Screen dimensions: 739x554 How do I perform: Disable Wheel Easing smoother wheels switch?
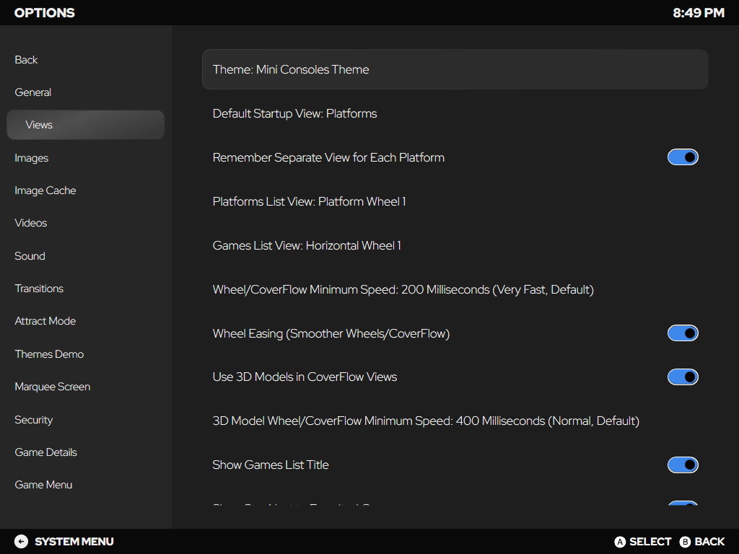(x=683, y=333)
